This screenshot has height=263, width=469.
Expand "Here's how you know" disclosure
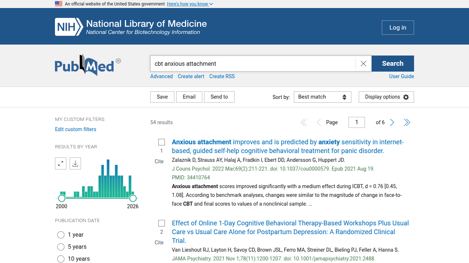click(190, 4)
